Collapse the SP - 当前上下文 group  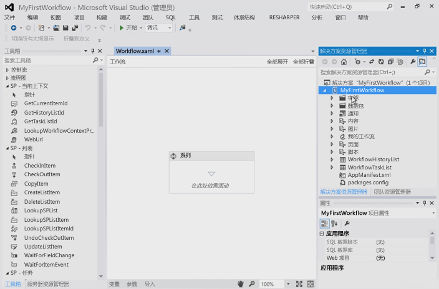click(x=7, y=86)
